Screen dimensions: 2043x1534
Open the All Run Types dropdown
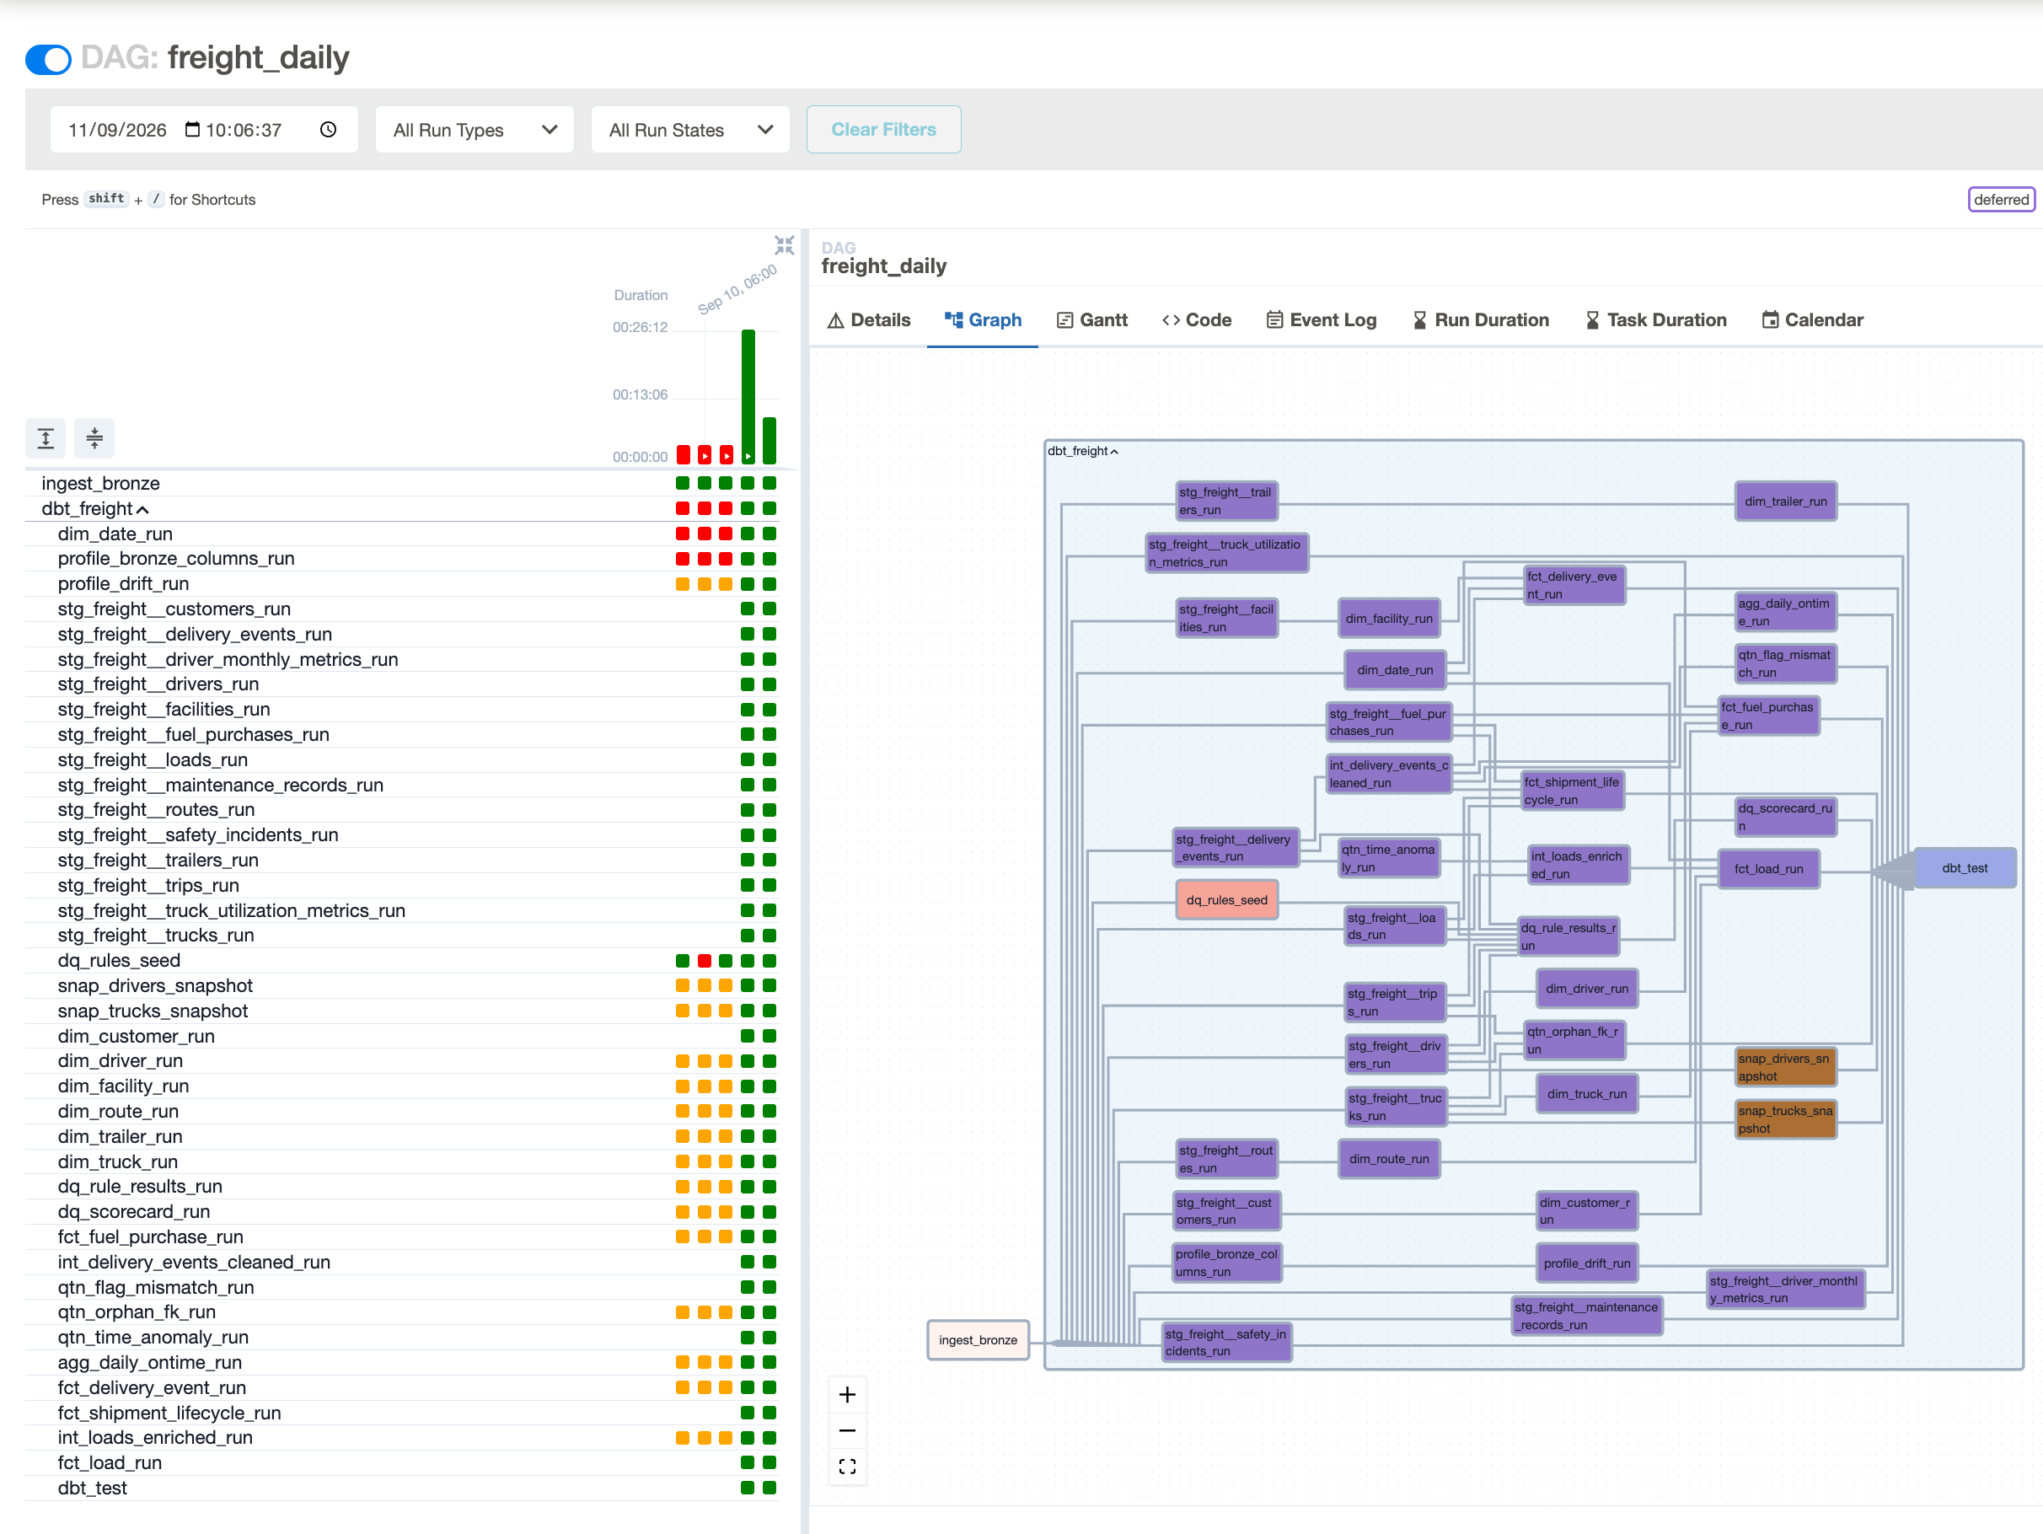[x=475, y=129]
